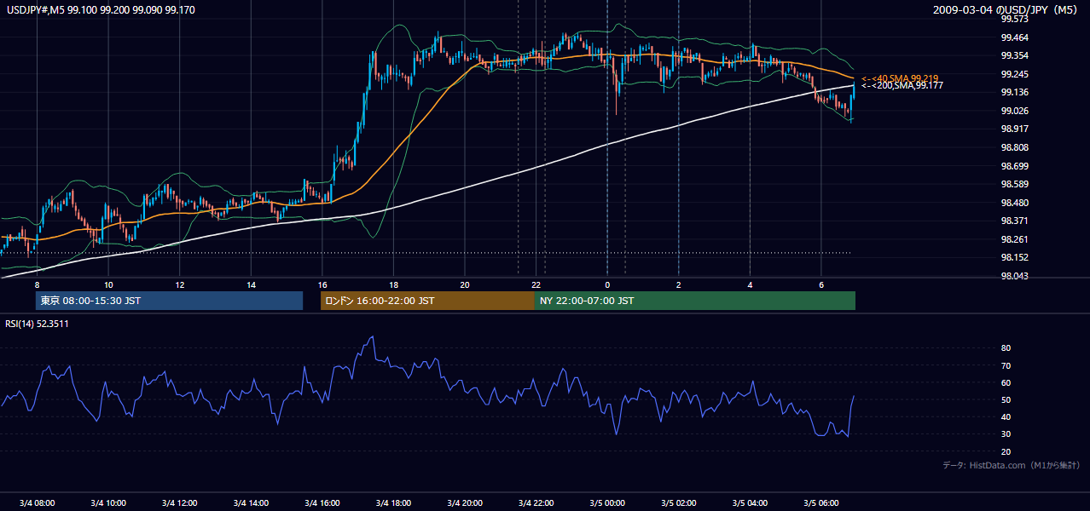Image resolution: width=1090 pixels, height=511 pixels.
Task: Click the bottom date label 3/4 10:00
Action: [x=108, y=502]
